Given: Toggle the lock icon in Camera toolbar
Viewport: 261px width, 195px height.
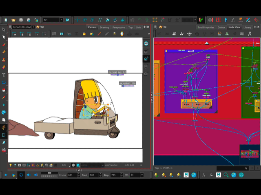Looking at the screenshot, I should pos(84,34).
